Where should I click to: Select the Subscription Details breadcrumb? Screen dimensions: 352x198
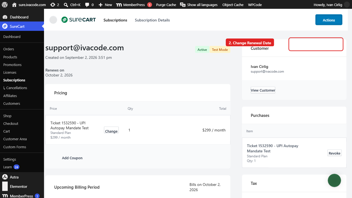click(152, 20)
